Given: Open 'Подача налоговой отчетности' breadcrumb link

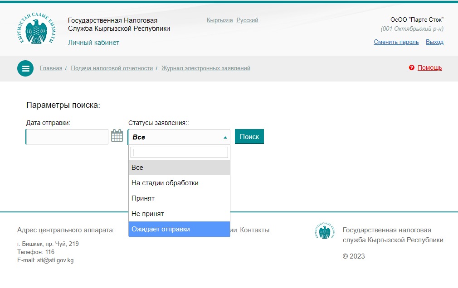Looking at the screenshot, I should [x=112, y=68].
